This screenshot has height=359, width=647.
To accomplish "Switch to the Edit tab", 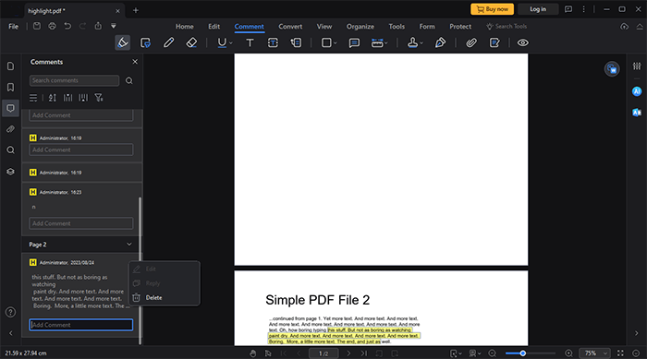I will click(214, 27).
